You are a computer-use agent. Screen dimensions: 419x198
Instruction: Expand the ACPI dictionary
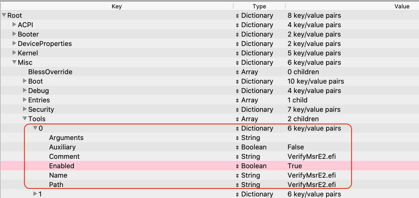[14, 25]
